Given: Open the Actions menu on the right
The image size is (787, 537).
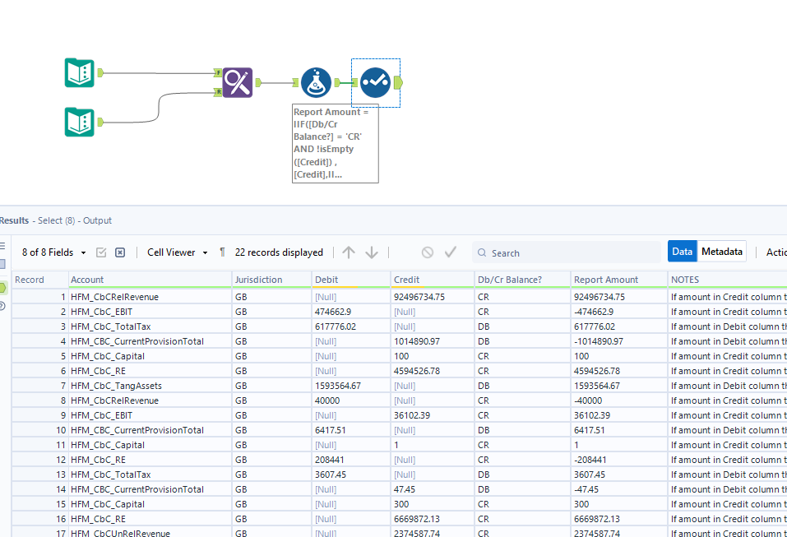Looking at the screenshot, I should [774, 252].
